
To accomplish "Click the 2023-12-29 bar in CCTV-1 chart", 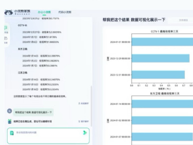I will [161, 58].
